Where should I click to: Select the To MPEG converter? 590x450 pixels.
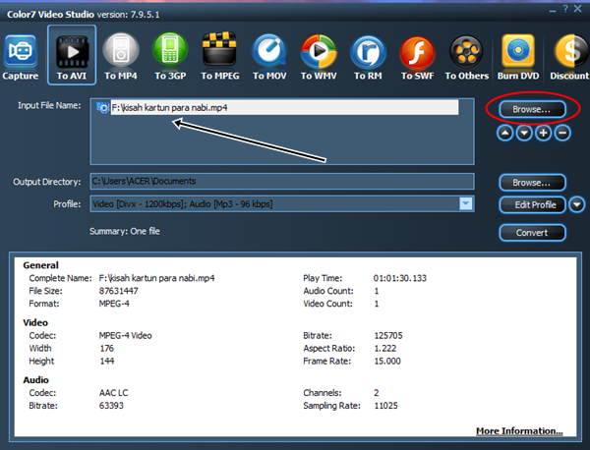click(x=219, y=57)
